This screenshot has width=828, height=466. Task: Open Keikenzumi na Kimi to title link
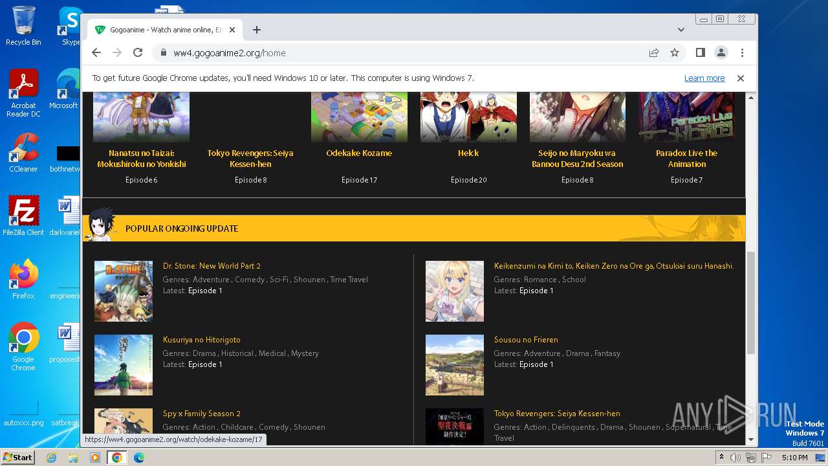click(614, 266)
